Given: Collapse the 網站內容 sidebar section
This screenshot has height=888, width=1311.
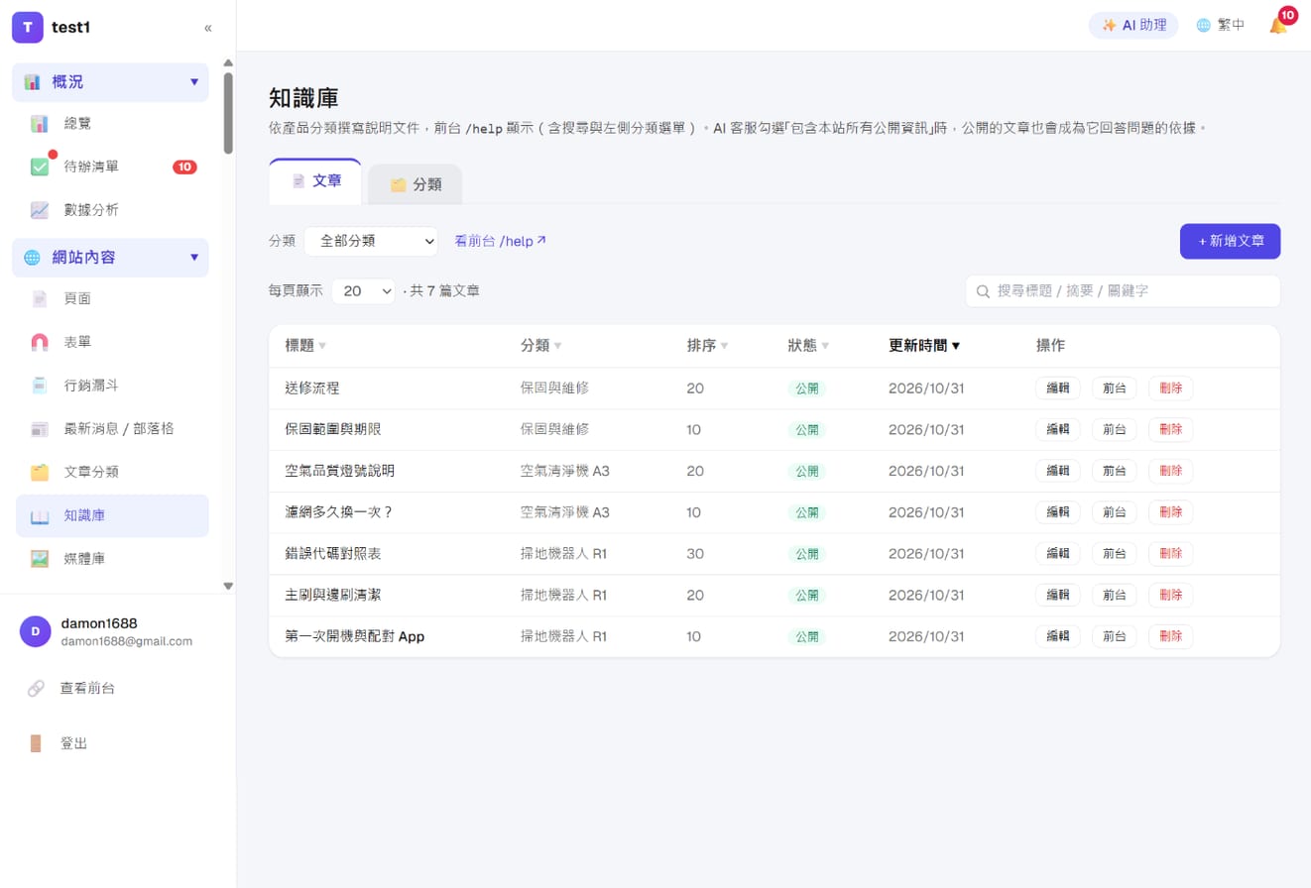Looking at the screenshot, I should (110, 258).
